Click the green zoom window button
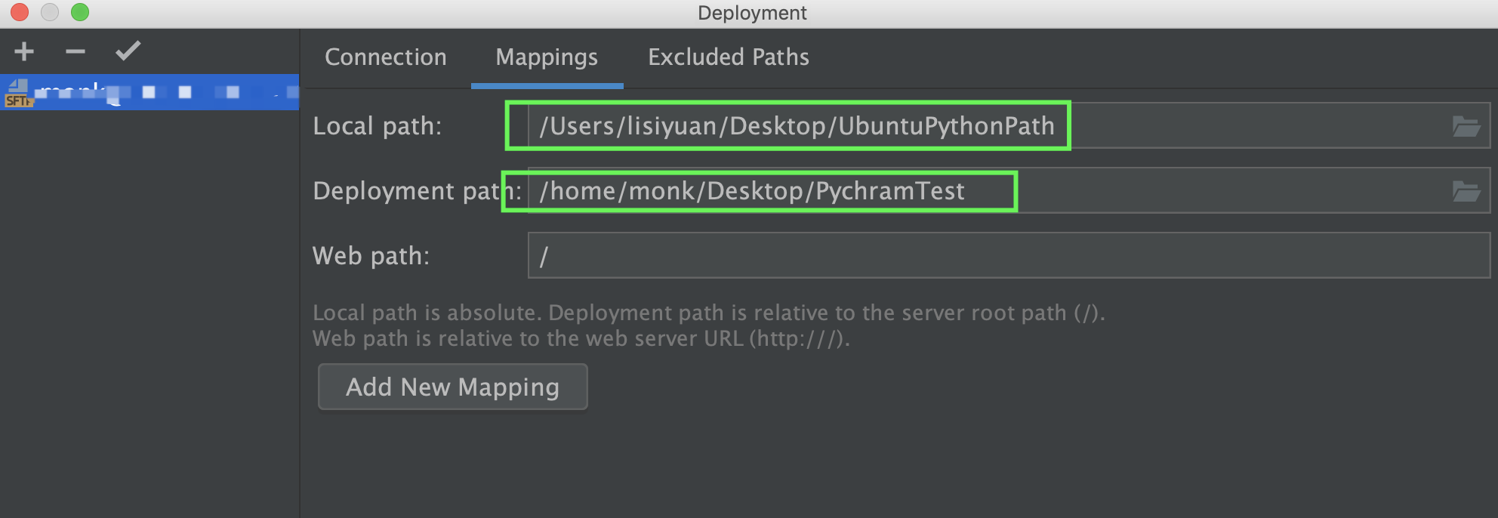This screenshot has height=518, width=1498. coord(80,12)
